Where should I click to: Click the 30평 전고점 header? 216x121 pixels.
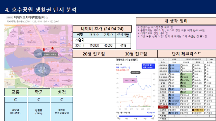point(136,54)
